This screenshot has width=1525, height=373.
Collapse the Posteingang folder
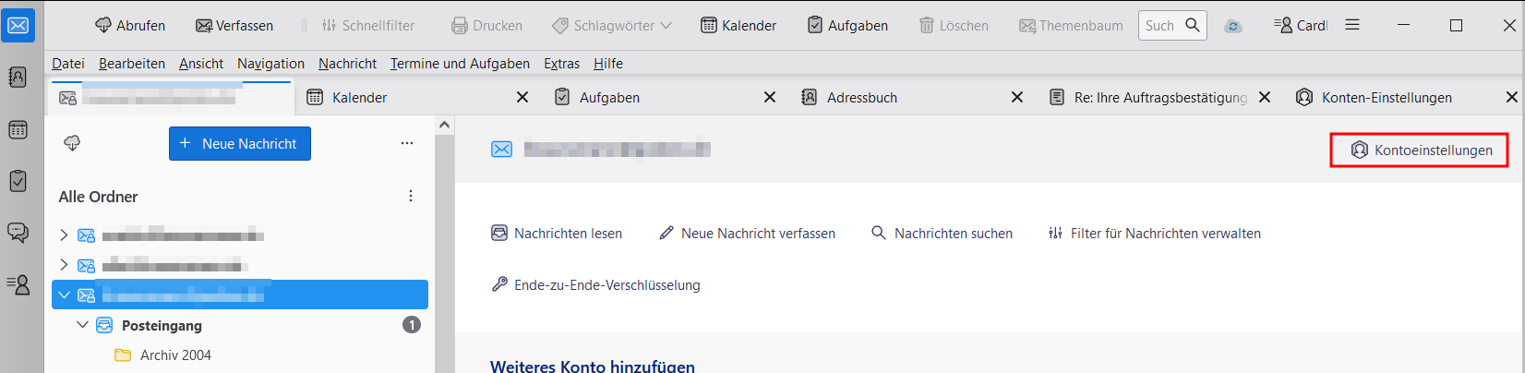[83, 325]
